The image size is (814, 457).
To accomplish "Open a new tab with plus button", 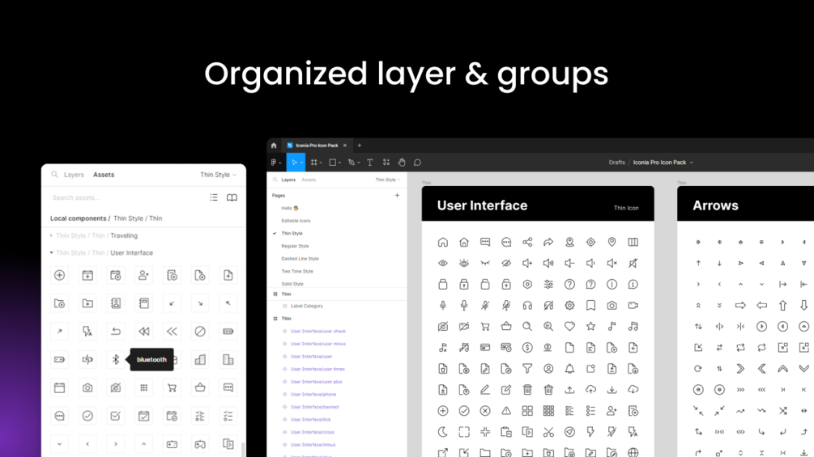I will tap(360, 146).
